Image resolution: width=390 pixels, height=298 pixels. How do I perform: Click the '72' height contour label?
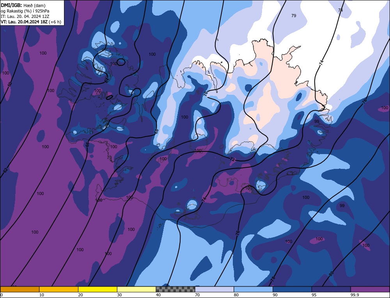(x=232, y=160)
